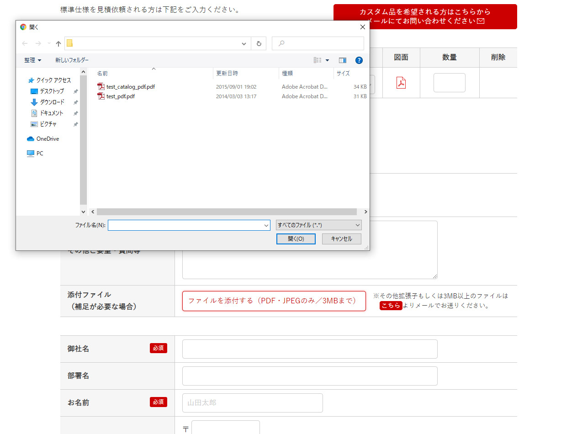Click navigation pane scroll down arrow

click(x=83, y=212)
